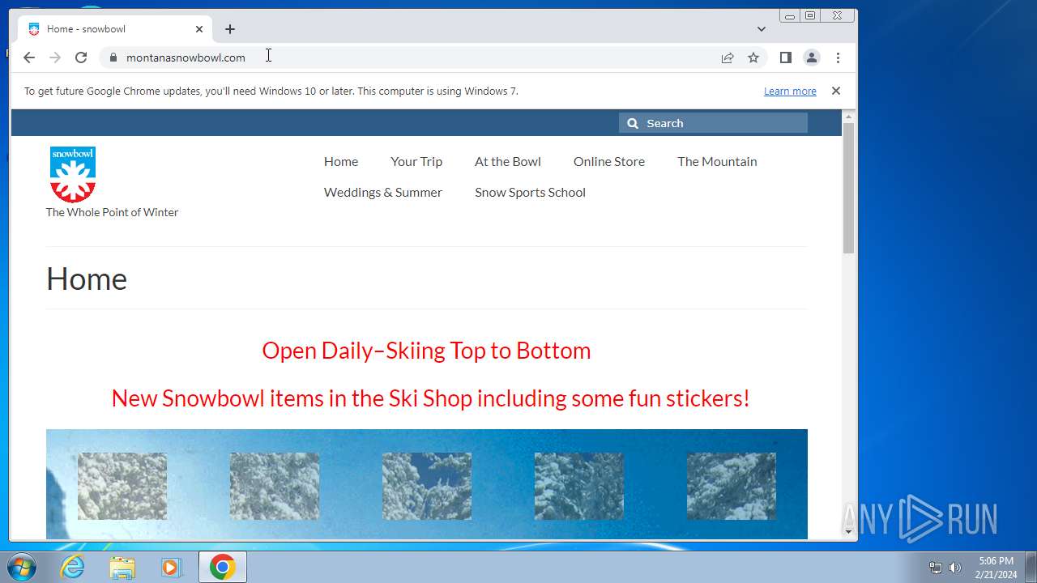Click the page scrollbar down arrow
This screenshot has width=1037, height=583.
point(849,532)
